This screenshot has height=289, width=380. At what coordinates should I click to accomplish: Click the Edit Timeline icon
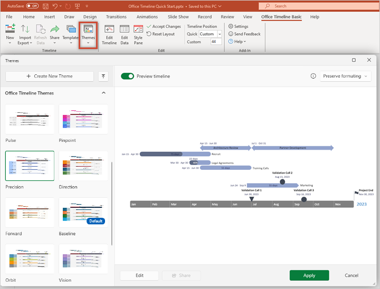[x=109, y=30]
